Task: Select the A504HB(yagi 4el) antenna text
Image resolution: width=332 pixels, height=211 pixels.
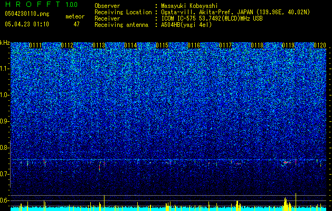Action: pos(186,25)
